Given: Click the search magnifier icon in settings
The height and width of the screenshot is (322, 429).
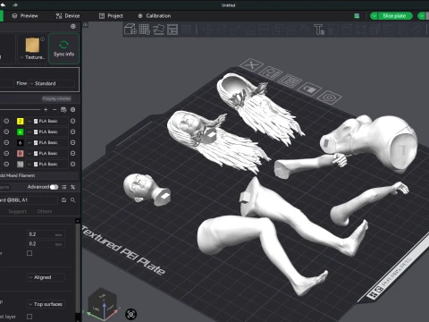Looking at the screenshot, I should click(x=73, y=200).
